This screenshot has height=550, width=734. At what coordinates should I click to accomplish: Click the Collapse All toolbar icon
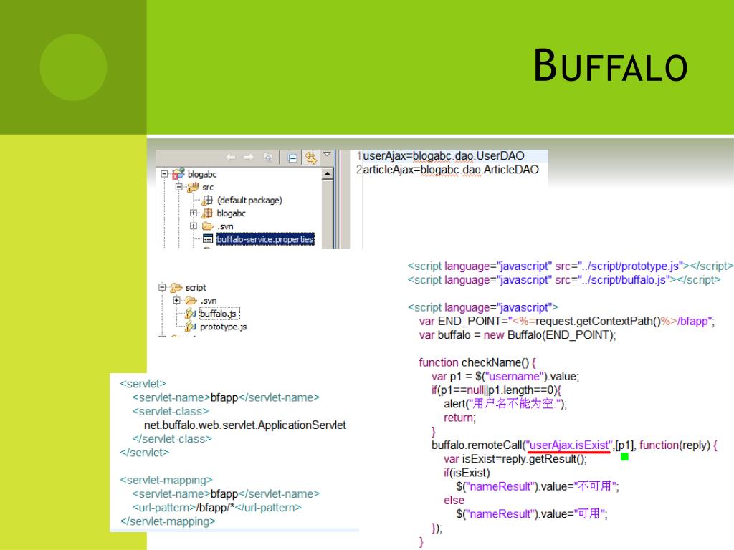coord(292,158)
